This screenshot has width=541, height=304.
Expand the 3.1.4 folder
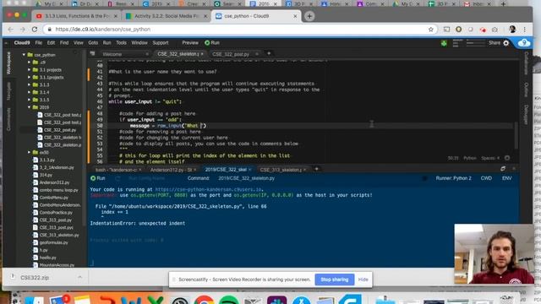pos(30,92)
